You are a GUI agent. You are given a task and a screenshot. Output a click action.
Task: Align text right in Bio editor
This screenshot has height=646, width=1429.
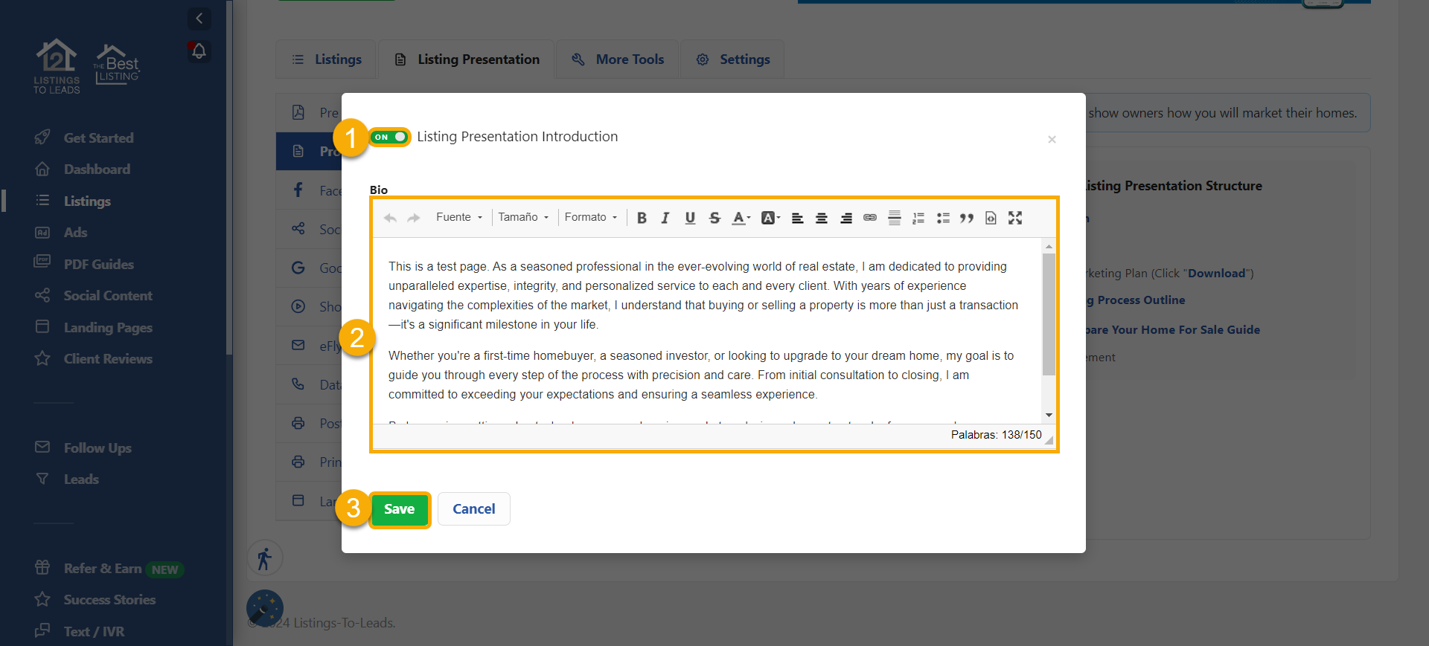(846, 218)
